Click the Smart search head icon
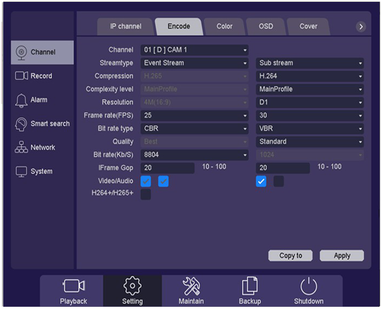This screenshot has width=381, height=309. [x=21, y=124]
